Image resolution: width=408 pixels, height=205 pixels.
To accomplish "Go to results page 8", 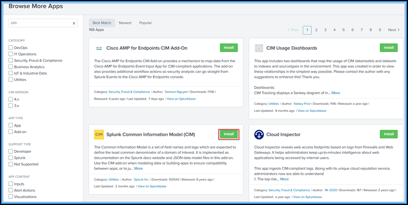I will tap(371, 30).
